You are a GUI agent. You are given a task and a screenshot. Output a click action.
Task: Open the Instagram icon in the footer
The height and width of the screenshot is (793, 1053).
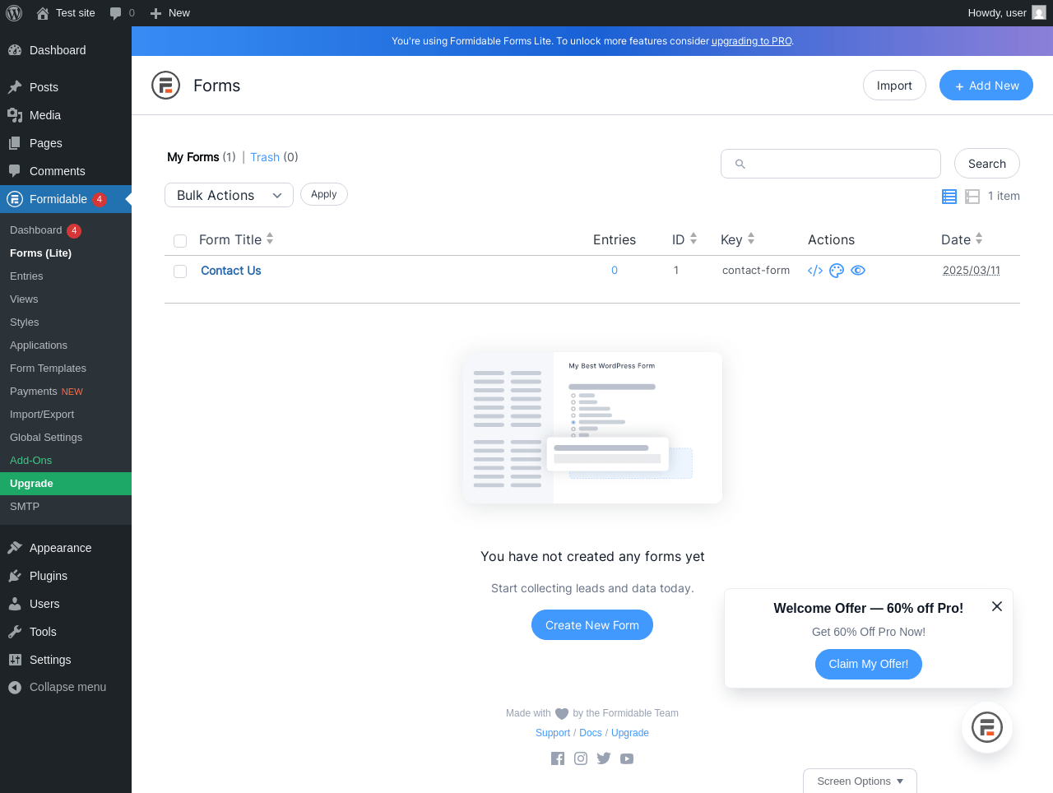pyautogui.click(x=581, y=758)
